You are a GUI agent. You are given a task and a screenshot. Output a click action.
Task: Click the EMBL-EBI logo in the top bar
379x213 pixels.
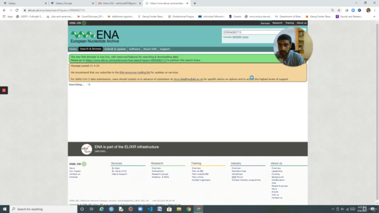[x=78, y=23]
